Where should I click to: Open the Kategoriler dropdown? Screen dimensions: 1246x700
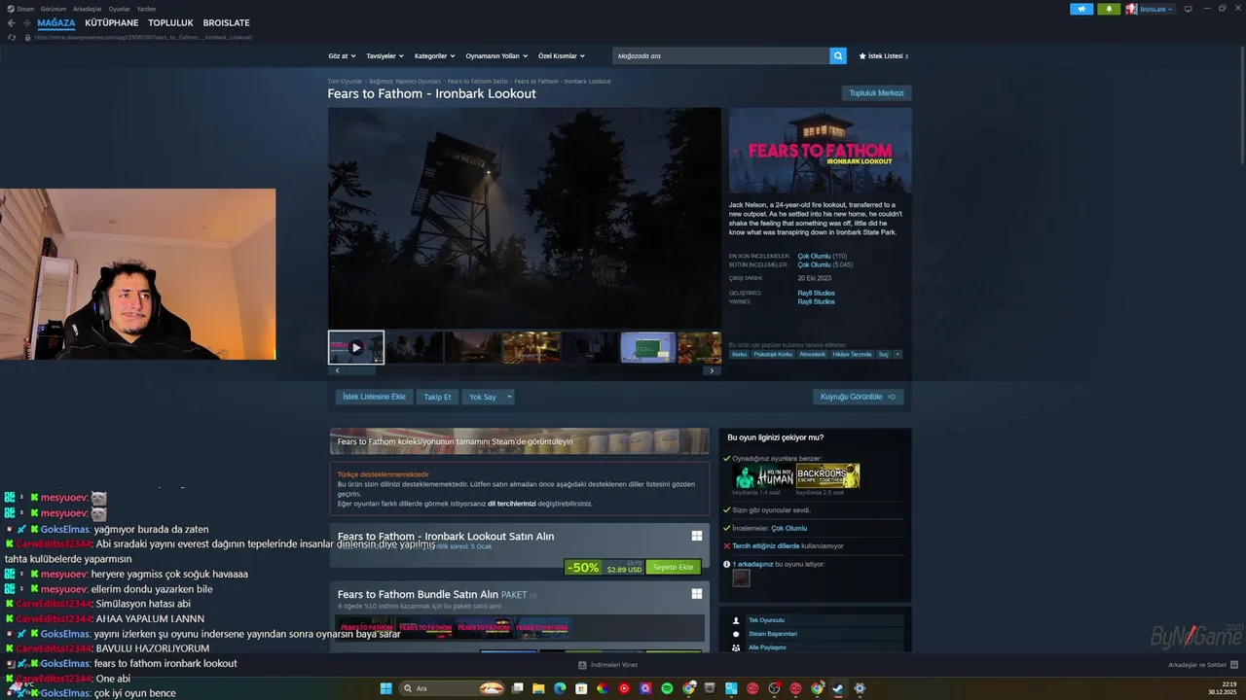pyautogui.click(x=434, y=55)
